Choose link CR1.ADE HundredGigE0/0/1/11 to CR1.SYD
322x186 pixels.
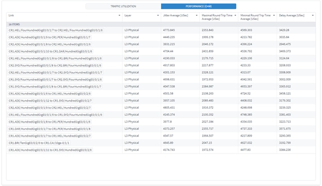click(x=51, y=150)
